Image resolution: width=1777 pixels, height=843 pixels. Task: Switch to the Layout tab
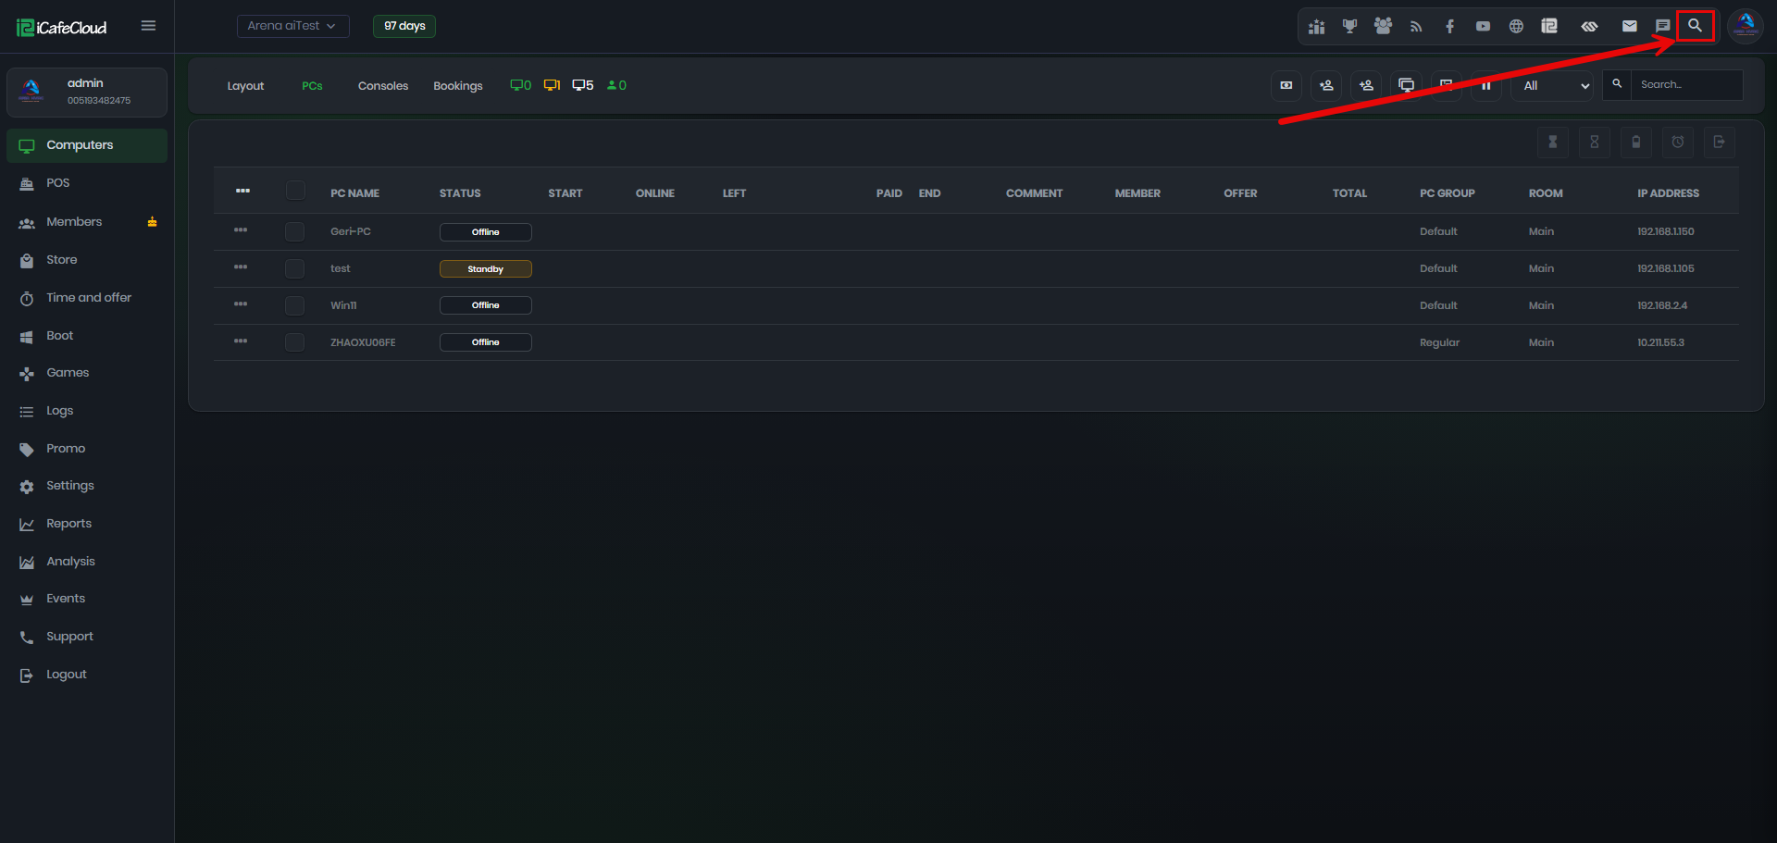click(x=245, y=86)
